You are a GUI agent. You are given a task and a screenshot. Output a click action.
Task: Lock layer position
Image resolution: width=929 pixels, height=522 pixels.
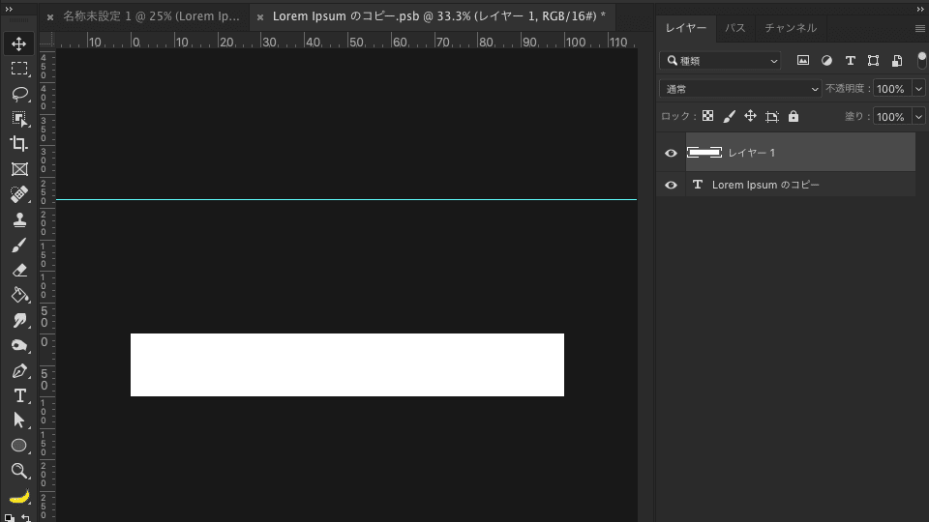750,116
